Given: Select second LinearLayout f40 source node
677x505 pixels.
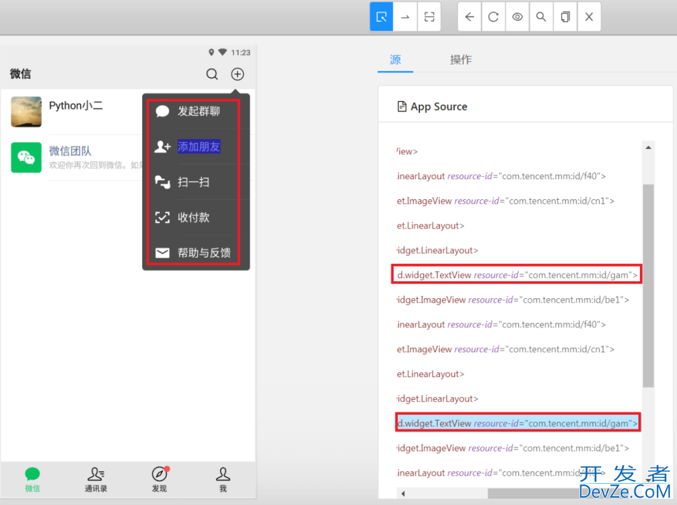Looking at the screenshot, I should 501,325.
